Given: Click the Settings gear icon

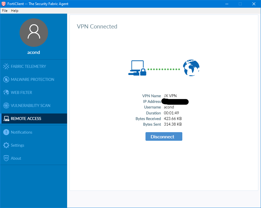Looking at the screenshot, I should pos(6,145).
